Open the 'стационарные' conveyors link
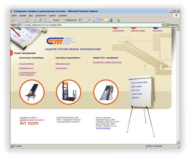 (26, 64)
